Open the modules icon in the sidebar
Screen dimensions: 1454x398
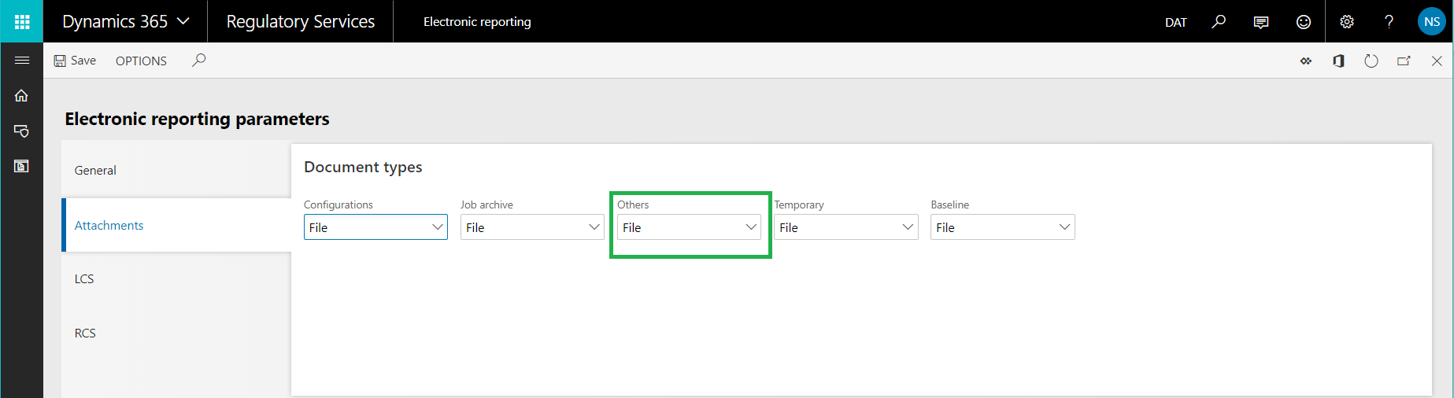(21, 166)
